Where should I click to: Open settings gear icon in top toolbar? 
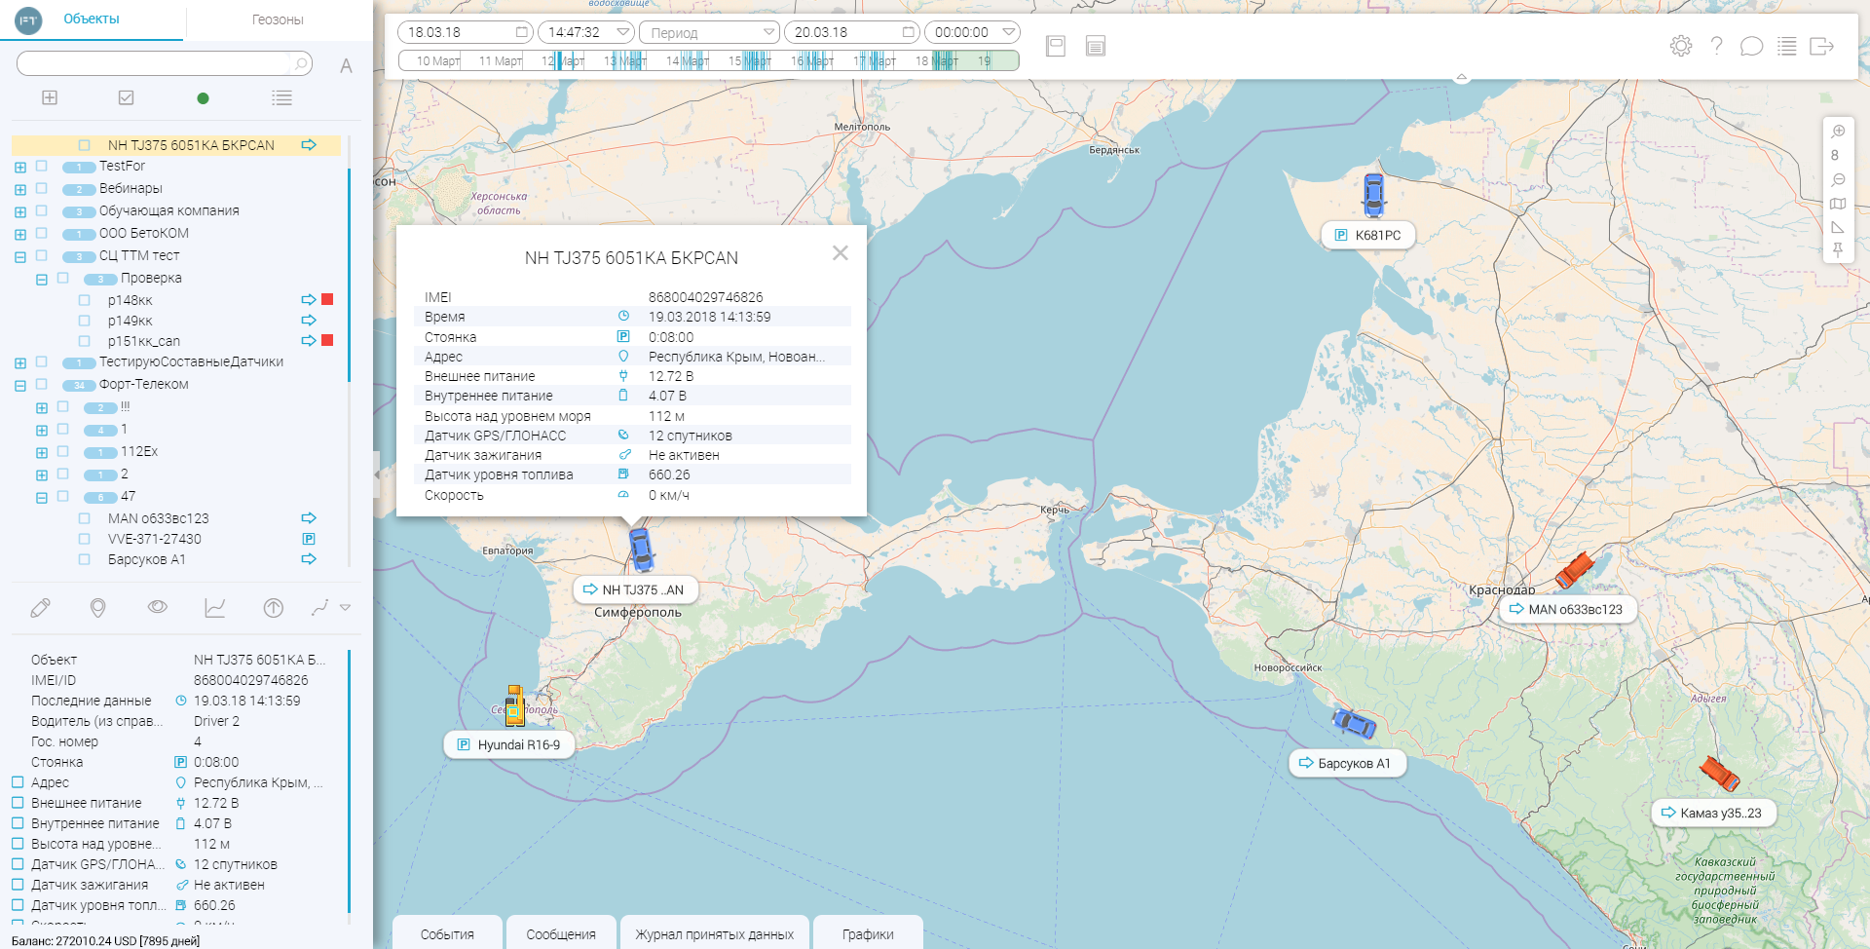1680,46
